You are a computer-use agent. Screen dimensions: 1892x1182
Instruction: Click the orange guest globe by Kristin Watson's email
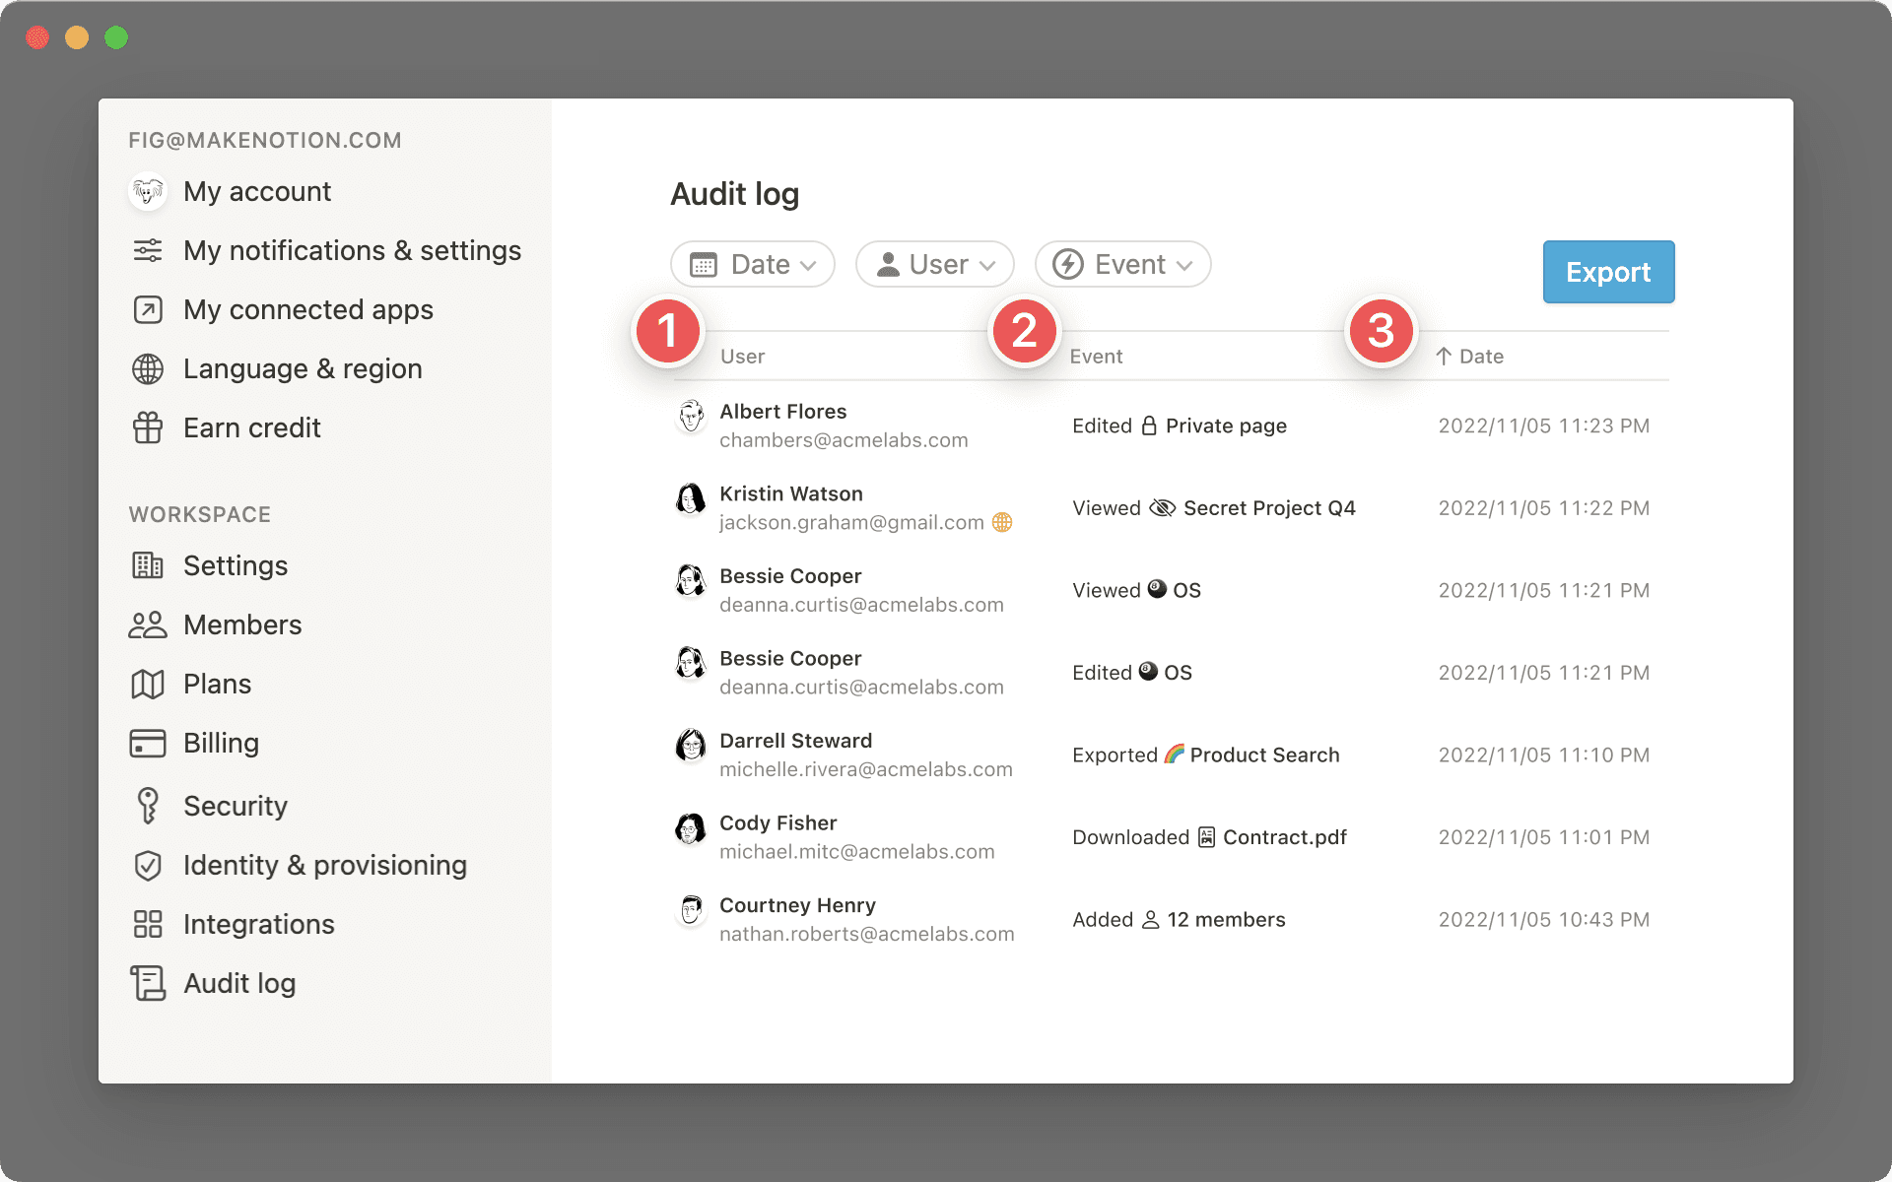tap(1002, 522)
